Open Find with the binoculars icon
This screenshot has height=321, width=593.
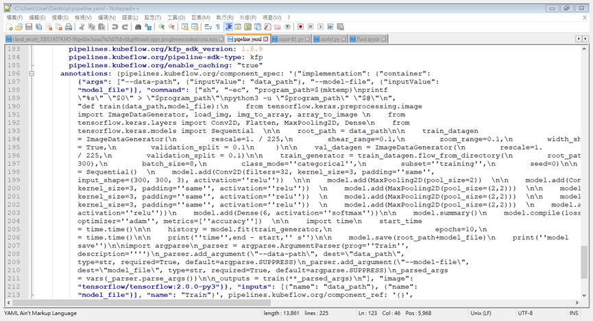point(138,27)
